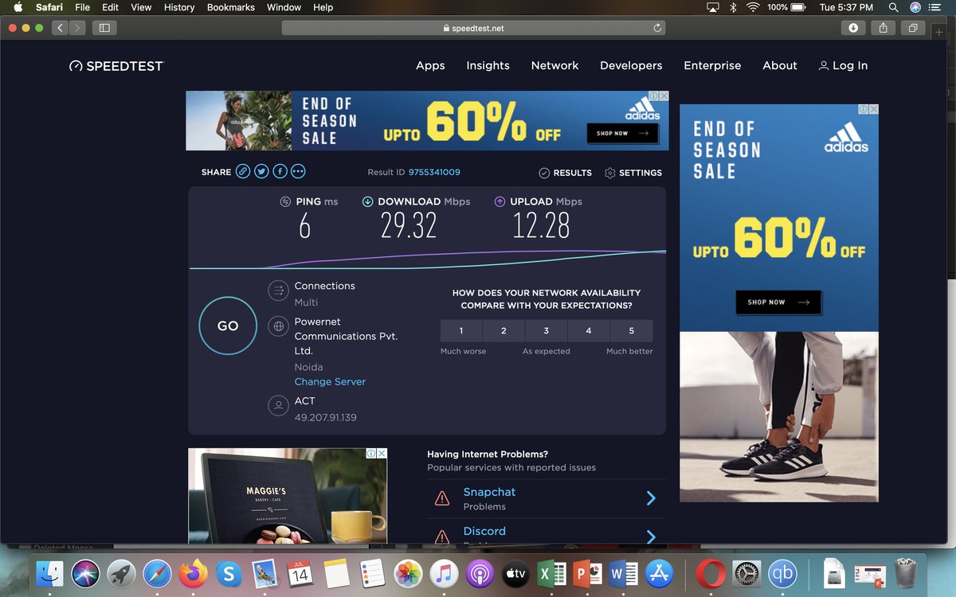Click Shop Now on top Adidas banner
The width and height of the screenshot is (956, 597).
tap(622, 133)
